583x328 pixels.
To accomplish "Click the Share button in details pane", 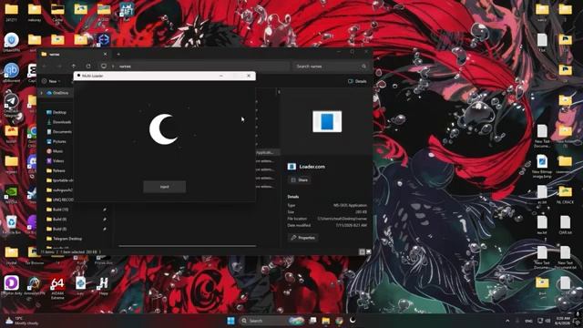I will tap(300, 180).
